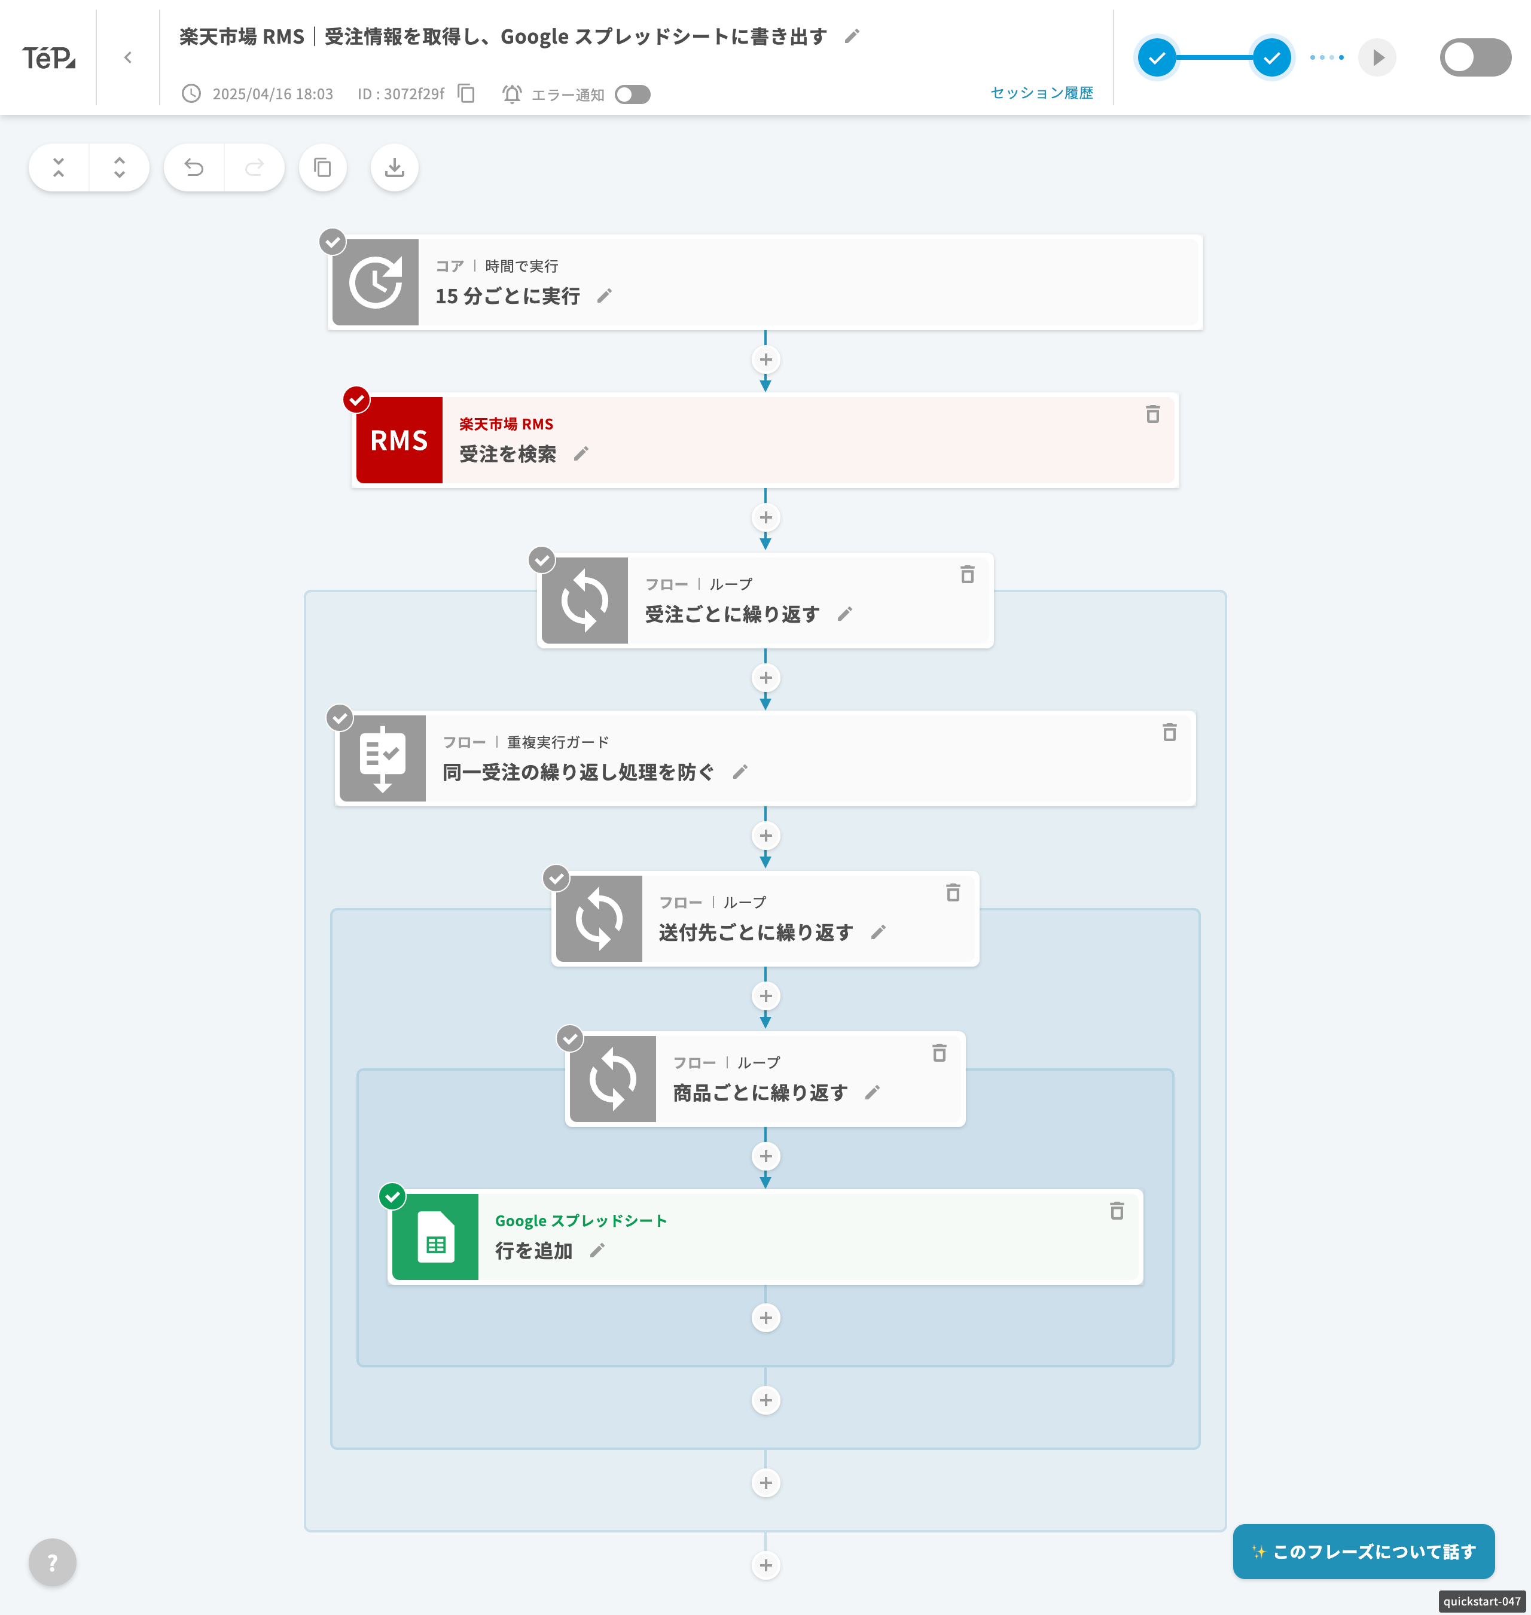
Task: Click the TéPs logo
Action: (48, 57)
